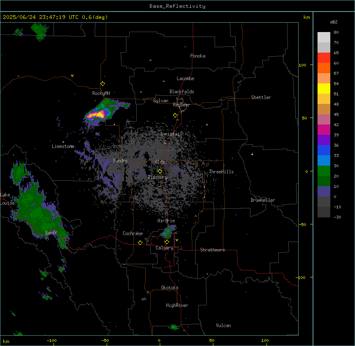
Task: Click the dBZ legend heading
Action: 334,22
